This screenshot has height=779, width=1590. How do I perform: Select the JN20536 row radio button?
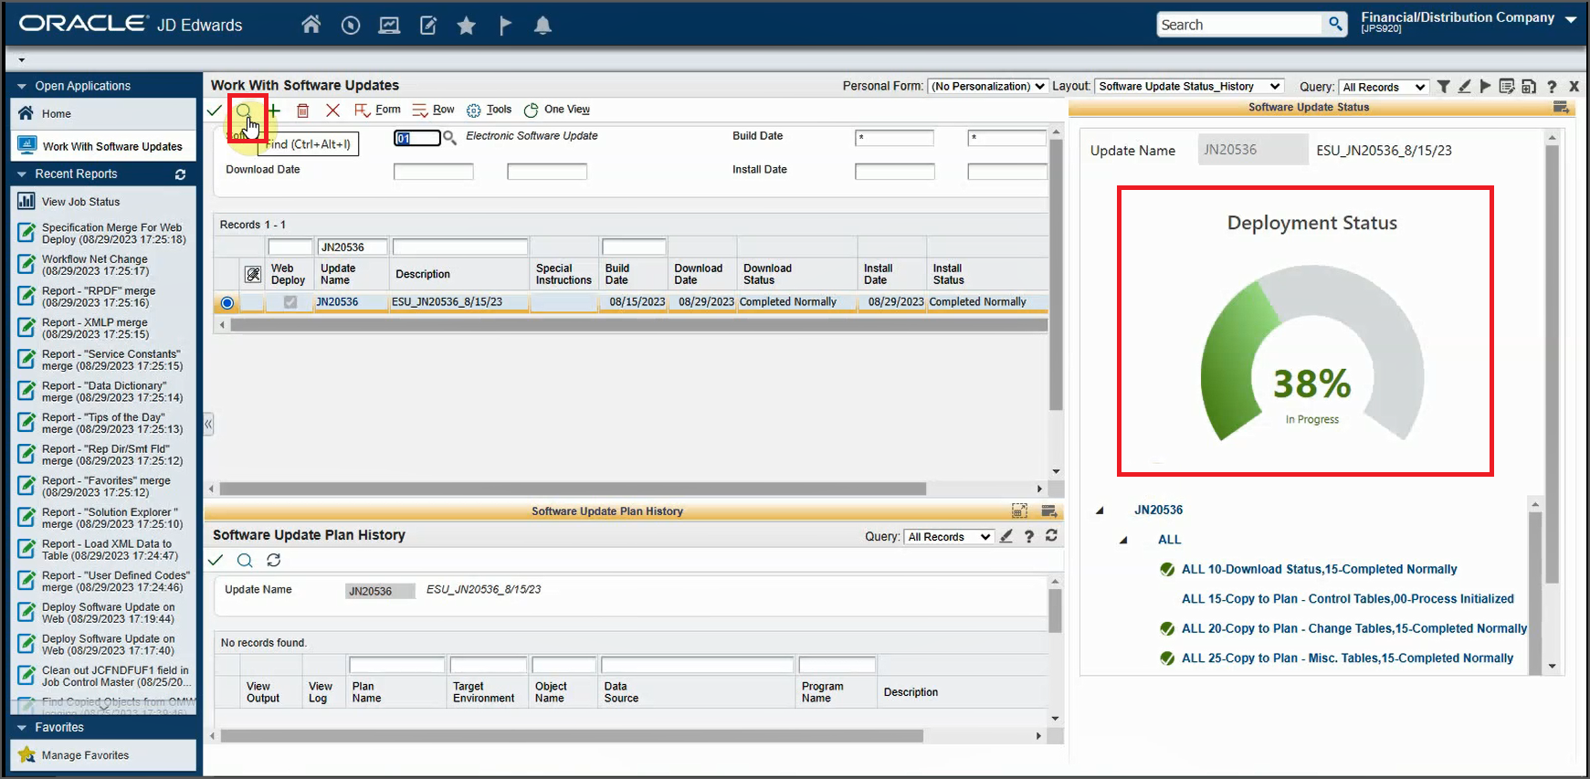pyautogui.click(x=227, y=302)
